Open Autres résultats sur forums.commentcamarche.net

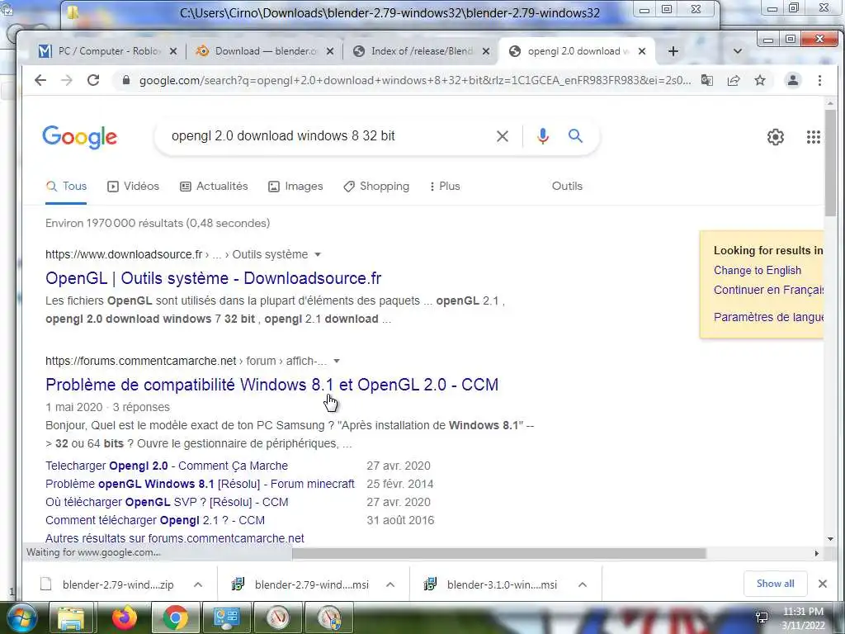(x=175, y=538)
